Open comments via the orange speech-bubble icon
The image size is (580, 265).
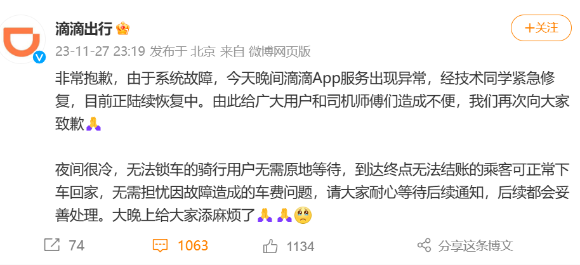(160, 246)
